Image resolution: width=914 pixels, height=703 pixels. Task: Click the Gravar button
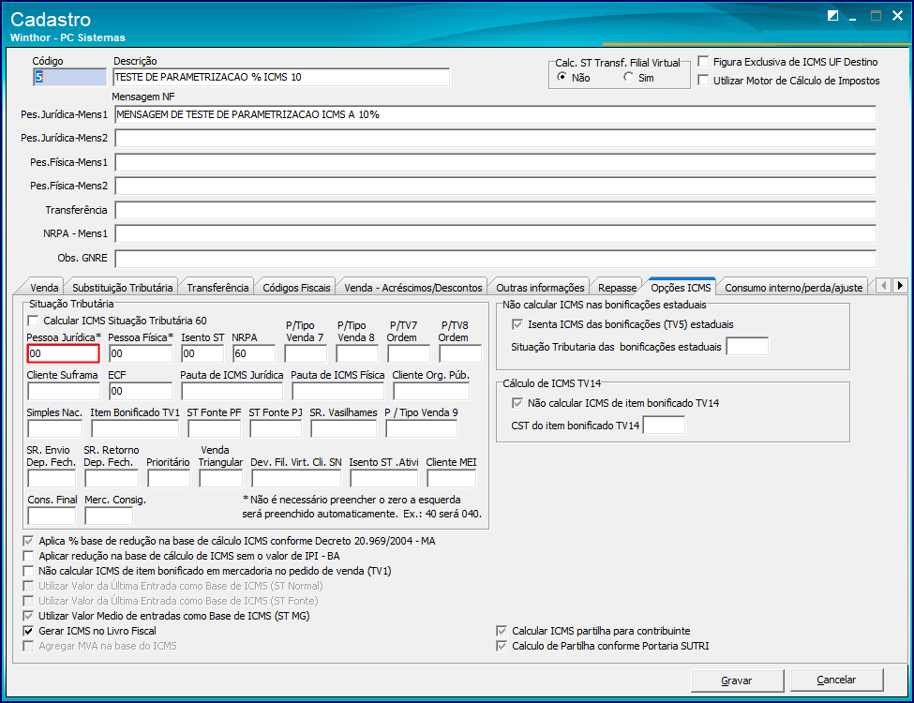[737, 681]
